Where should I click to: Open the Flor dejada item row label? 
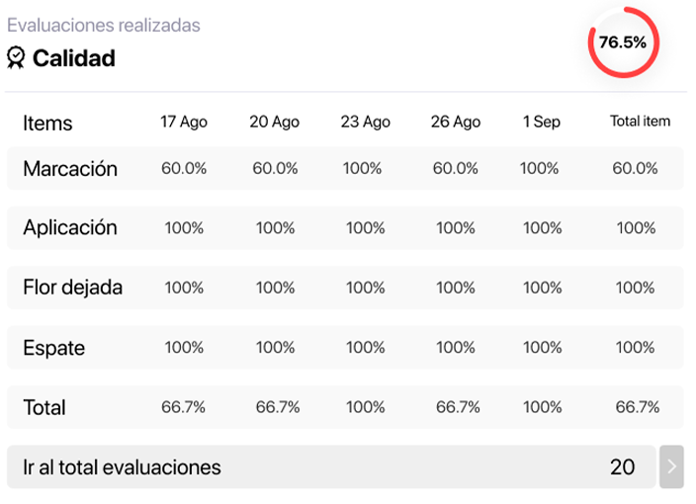click(x=72, y=287)
